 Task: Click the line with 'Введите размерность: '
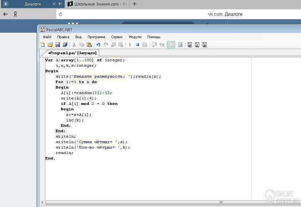(108, 76)
